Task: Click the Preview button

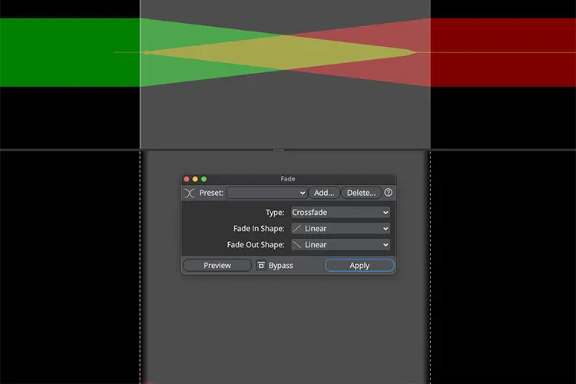Action: pos(217,265)
